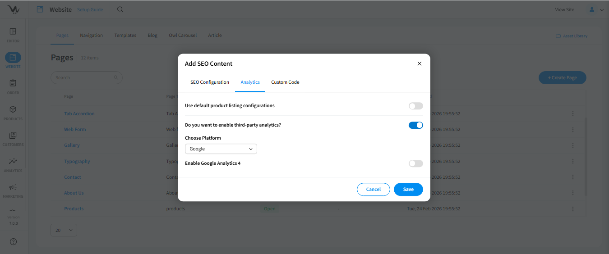Open the Setup Guide link
This screenshot has height=254, width=609.
pyautogui.click(x=90, y=10)
